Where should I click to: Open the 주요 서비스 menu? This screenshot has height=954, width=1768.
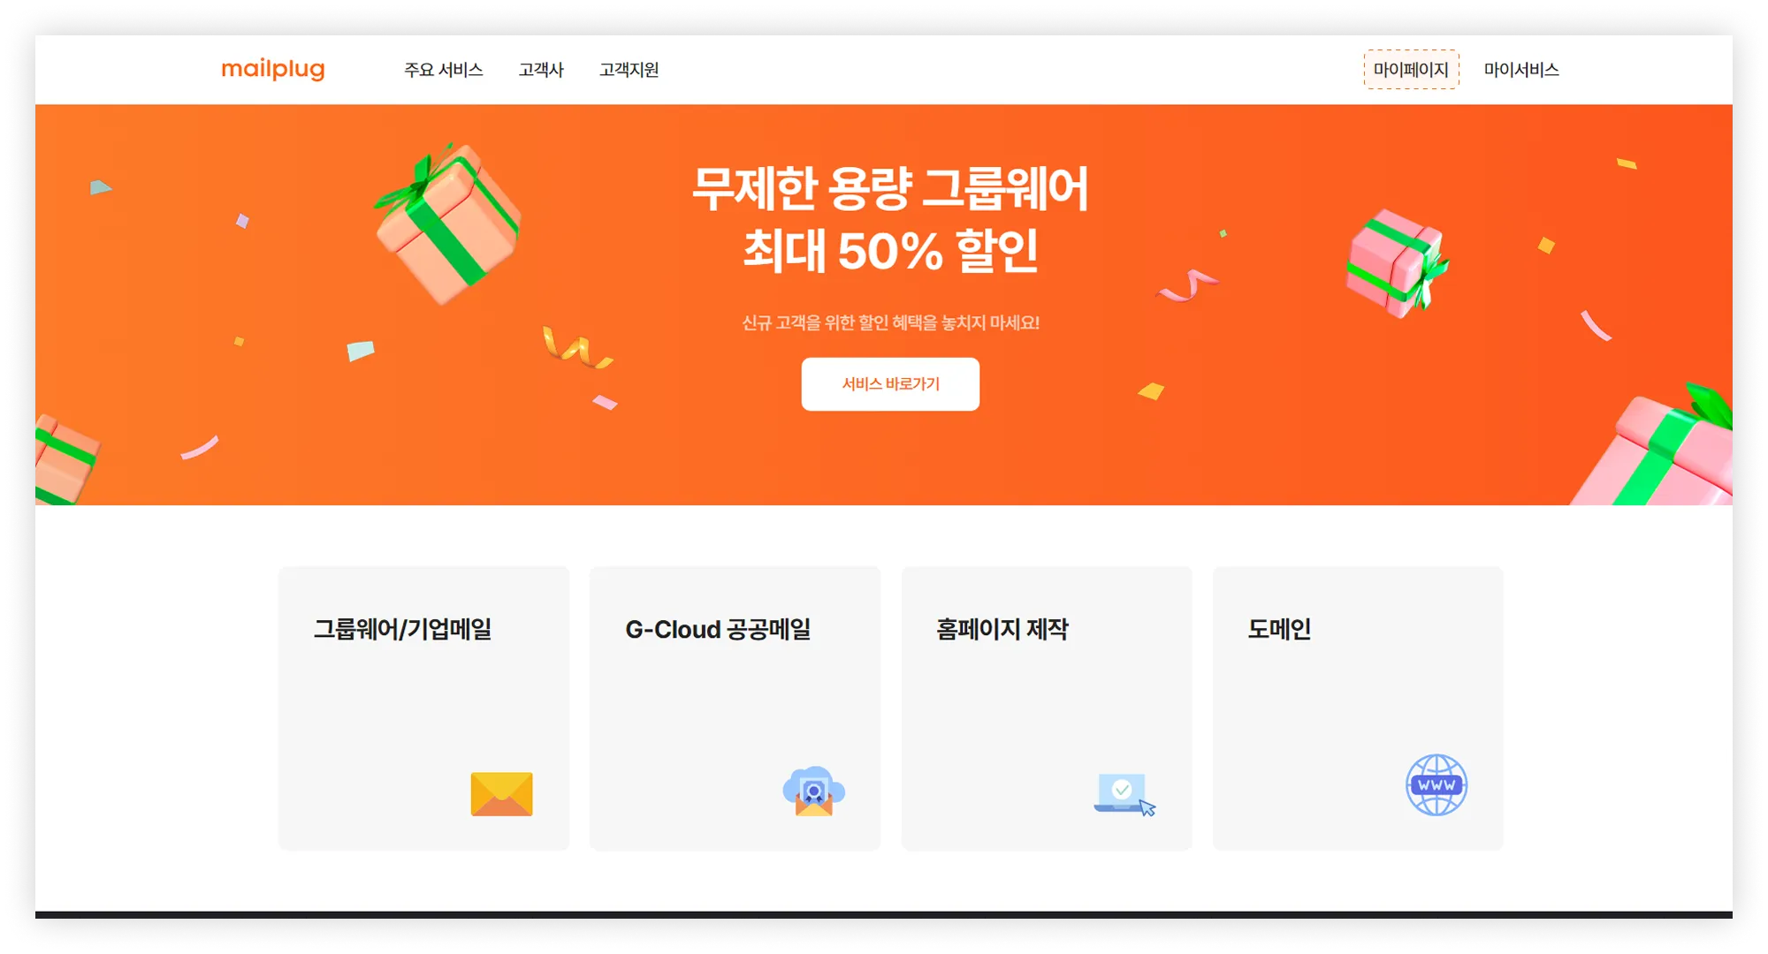444,70
